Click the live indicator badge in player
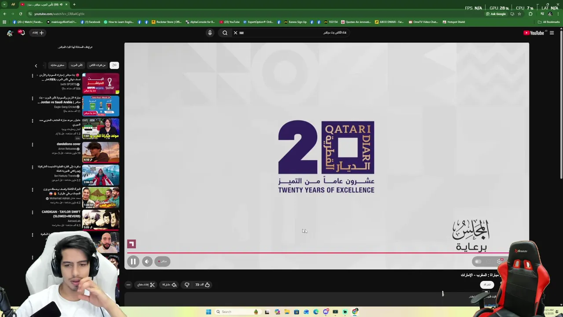This screenshot has width=563, height=317. pyautogui.click(x=162, y=262)
